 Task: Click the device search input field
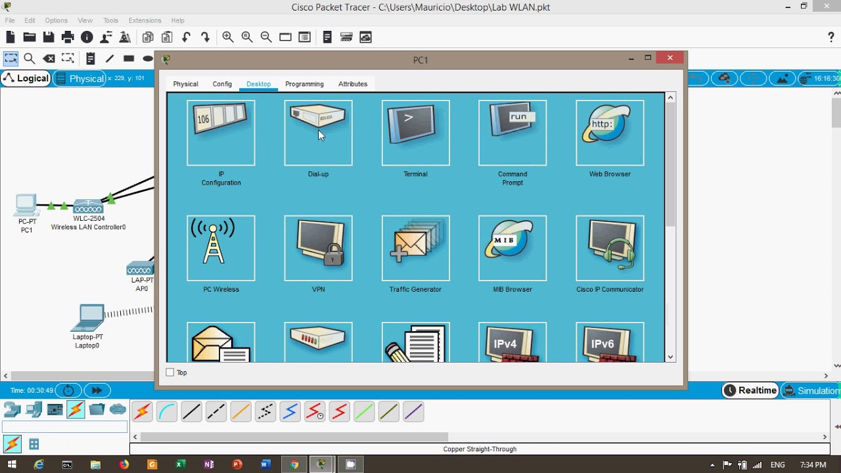pos(64,427)
